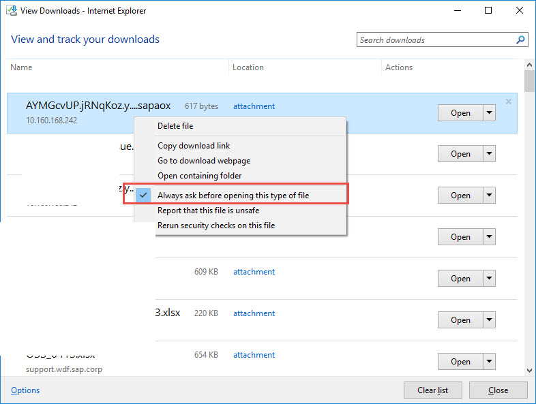
Task: Select Go to download webpage
Action: 204,161
